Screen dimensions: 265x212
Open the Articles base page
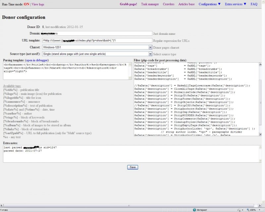point(186,4)
